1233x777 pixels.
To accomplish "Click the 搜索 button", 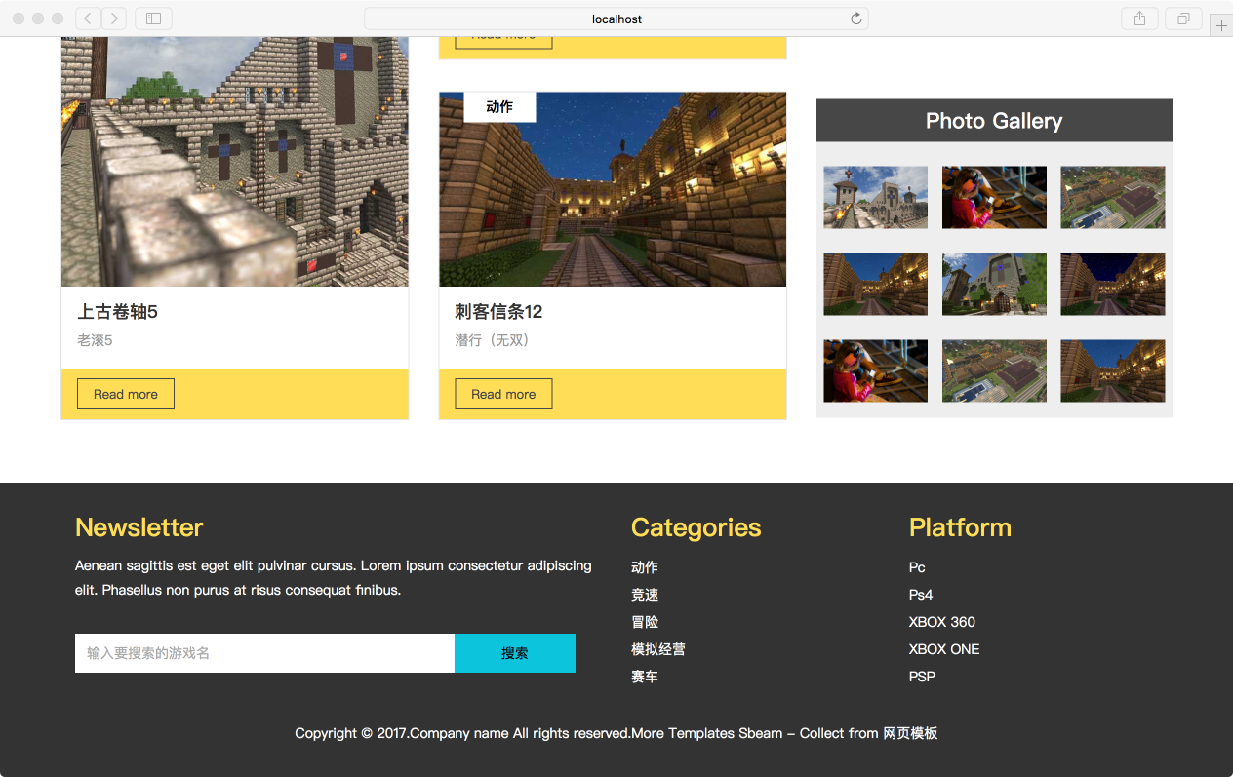I will point(515,653).
